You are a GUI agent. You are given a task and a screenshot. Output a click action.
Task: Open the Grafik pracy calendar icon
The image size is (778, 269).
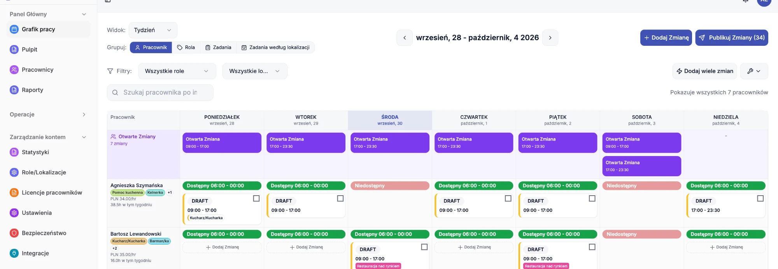[x=14, y=30]
